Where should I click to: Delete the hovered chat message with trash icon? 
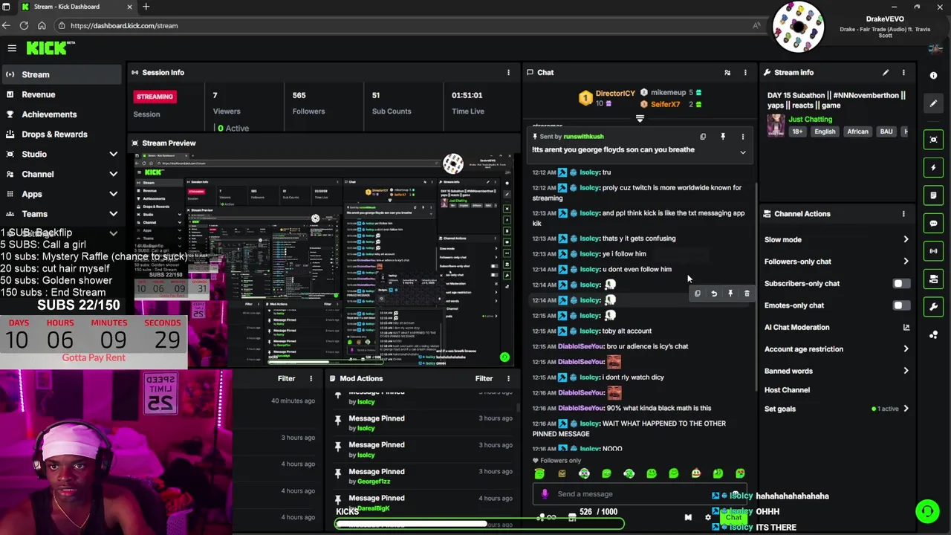point(747,294)
